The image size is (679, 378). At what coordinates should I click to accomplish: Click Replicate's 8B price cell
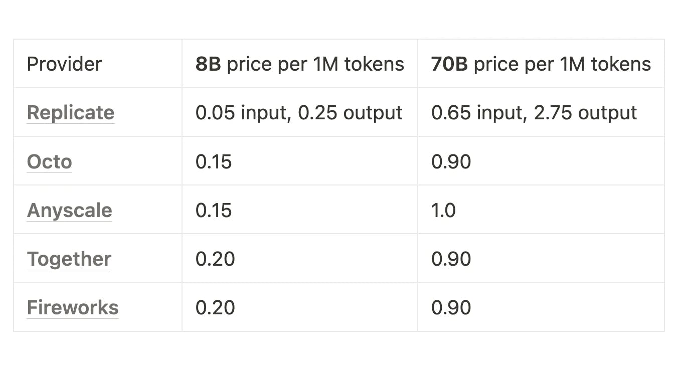[299, 113]
